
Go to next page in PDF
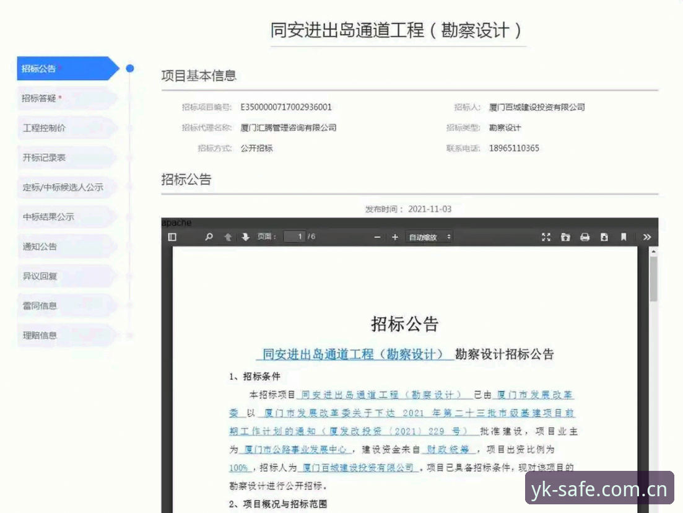pos(246,237)
